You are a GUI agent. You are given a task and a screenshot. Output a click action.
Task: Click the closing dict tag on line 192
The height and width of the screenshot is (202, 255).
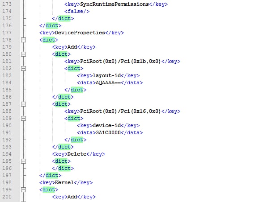click(x=75, y=140)
